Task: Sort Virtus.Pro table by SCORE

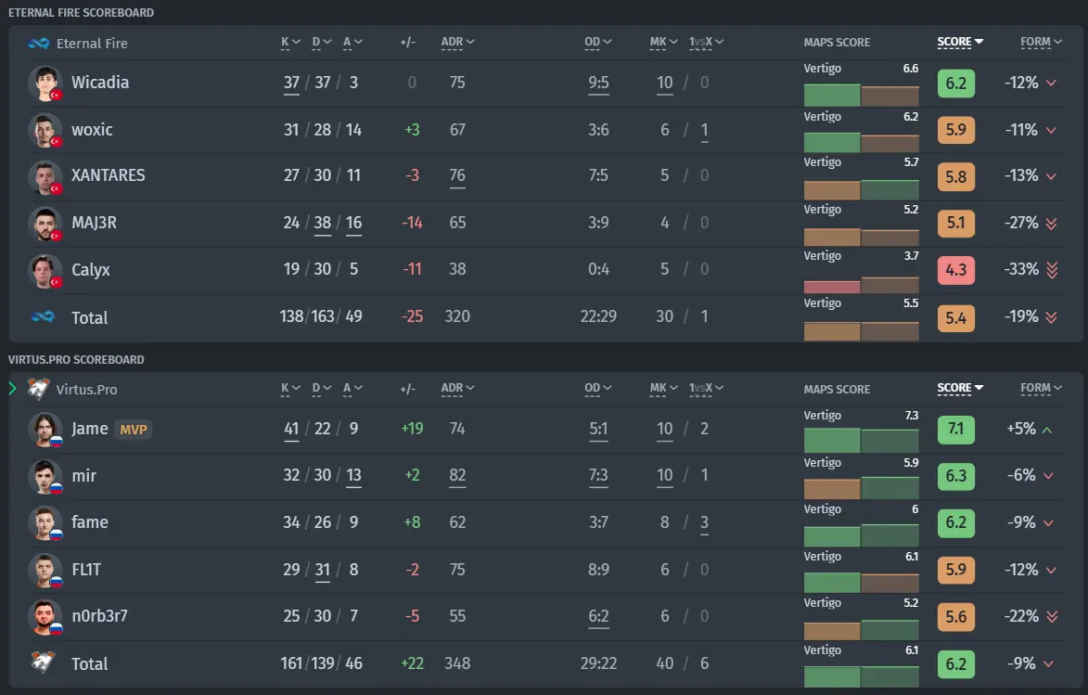Action: 960,389
